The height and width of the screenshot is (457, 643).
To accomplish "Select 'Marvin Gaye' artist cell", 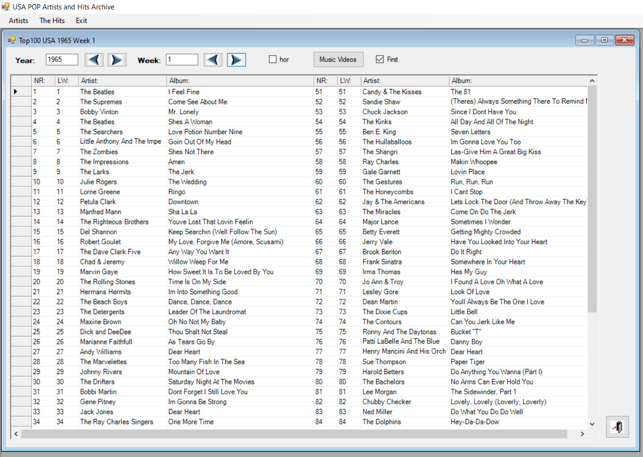I will click(122, 272).
